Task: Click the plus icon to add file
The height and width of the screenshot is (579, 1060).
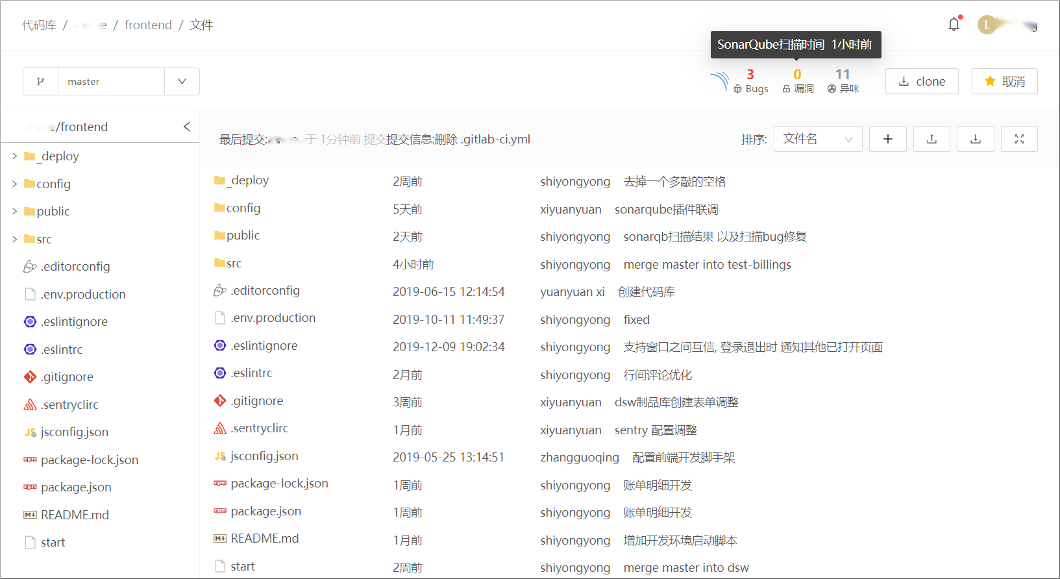Action: (887, 139)
